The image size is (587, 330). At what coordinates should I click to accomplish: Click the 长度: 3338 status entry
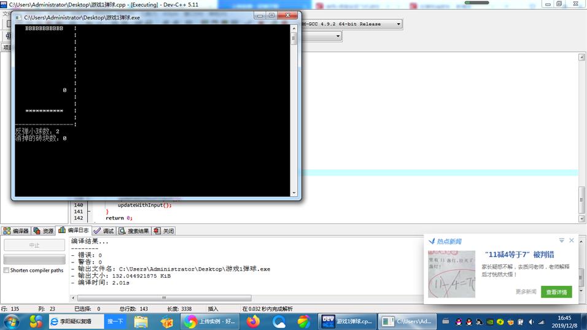click(x=179, y=309)
